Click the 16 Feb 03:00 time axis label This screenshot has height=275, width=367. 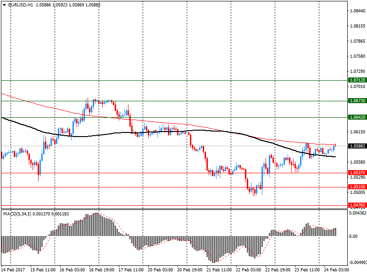coord(72,270)
